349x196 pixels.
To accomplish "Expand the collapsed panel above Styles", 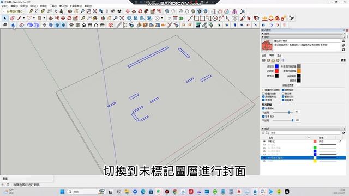I will pyautogui.click(x=263, y=34).
